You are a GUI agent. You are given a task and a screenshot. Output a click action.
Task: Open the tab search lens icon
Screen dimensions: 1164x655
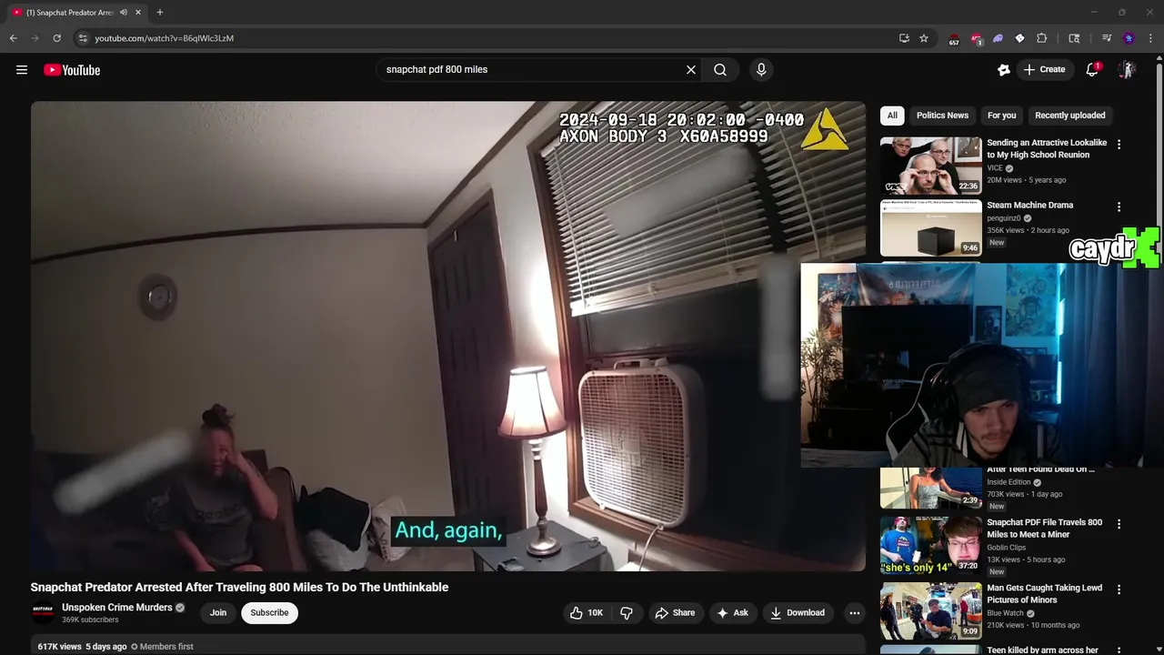[1074, 38]
